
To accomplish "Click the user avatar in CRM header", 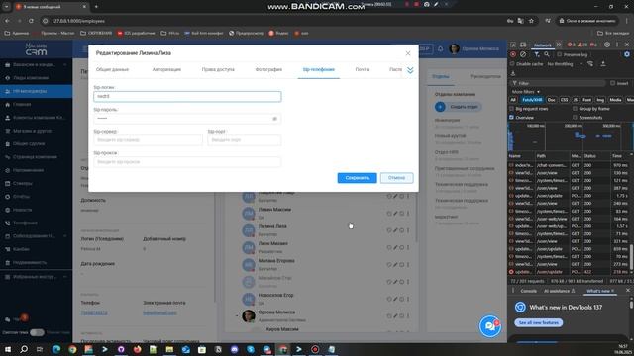I will [454, 48].
